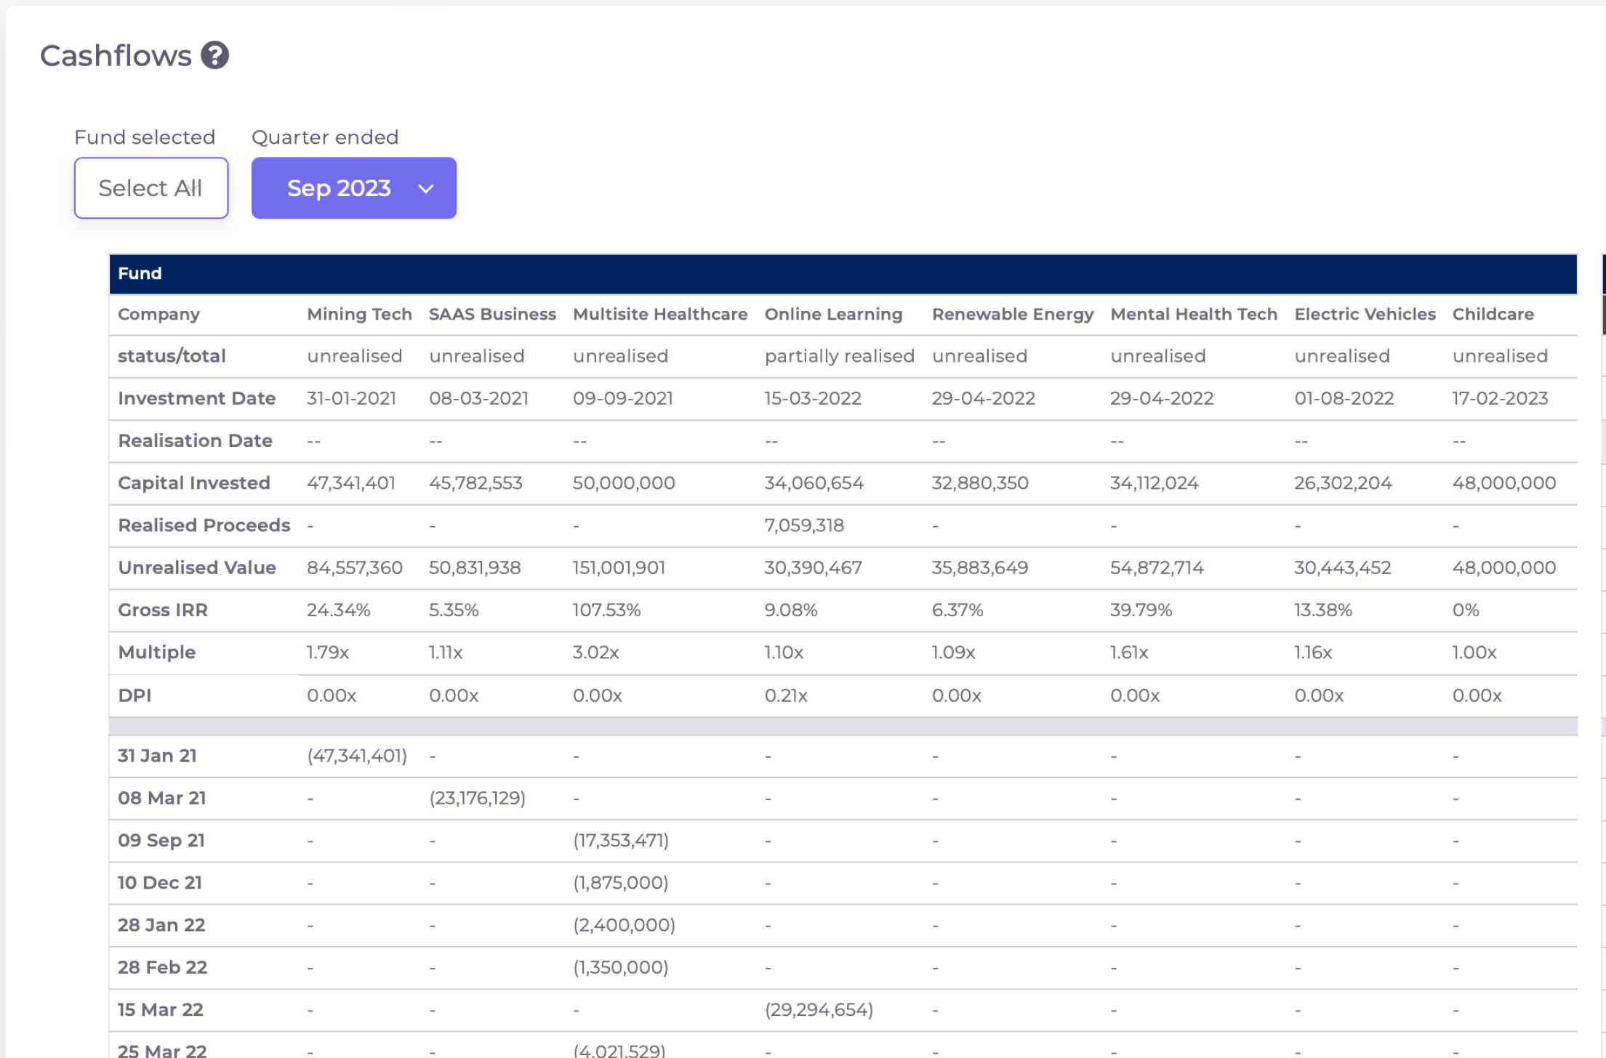This screenshot has height=1058, width=1606.
Task: Click the Capital Invested row label
Action: [x=193, y=482]
